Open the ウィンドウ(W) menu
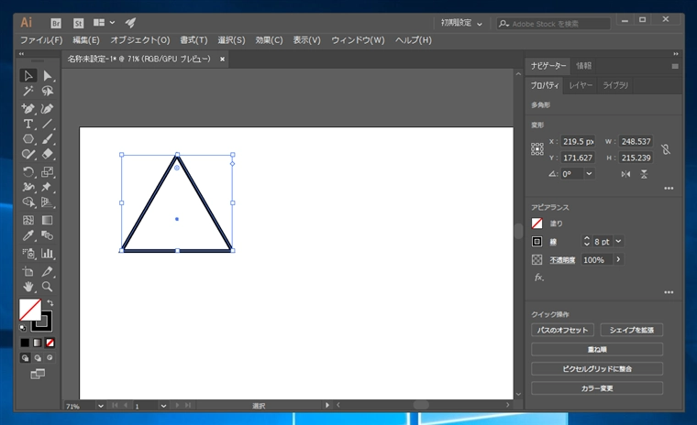The width and height of the screenshot is (697, 425). pos(358,40)
